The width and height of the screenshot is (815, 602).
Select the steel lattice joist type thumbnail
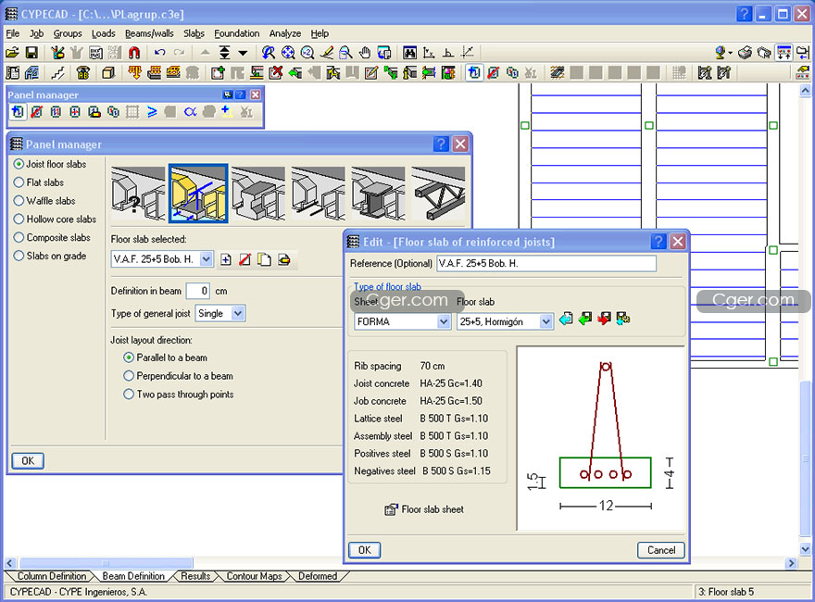click(438, 194)
